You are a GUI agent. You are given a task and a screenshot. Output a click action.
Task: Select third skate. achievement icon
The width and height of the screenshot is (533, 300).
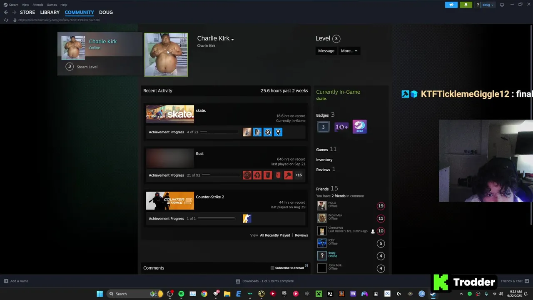(x=268, y=132)
